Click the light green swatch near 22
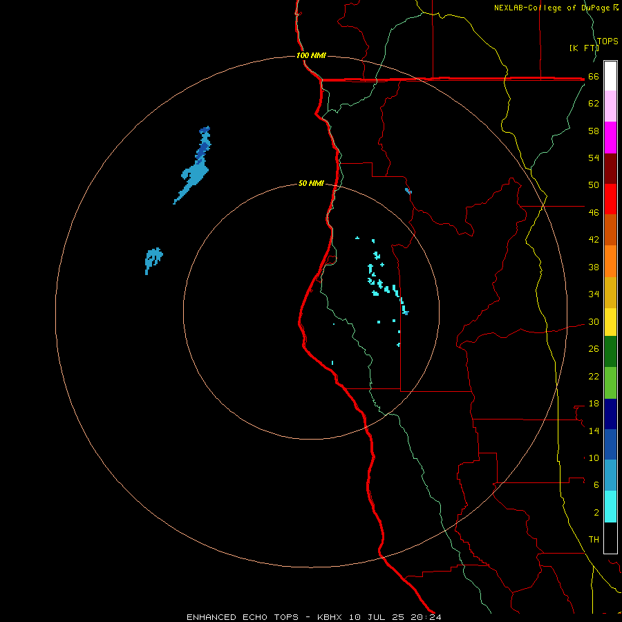This screenshot has height=622, width=622. [x=610, y=383]
